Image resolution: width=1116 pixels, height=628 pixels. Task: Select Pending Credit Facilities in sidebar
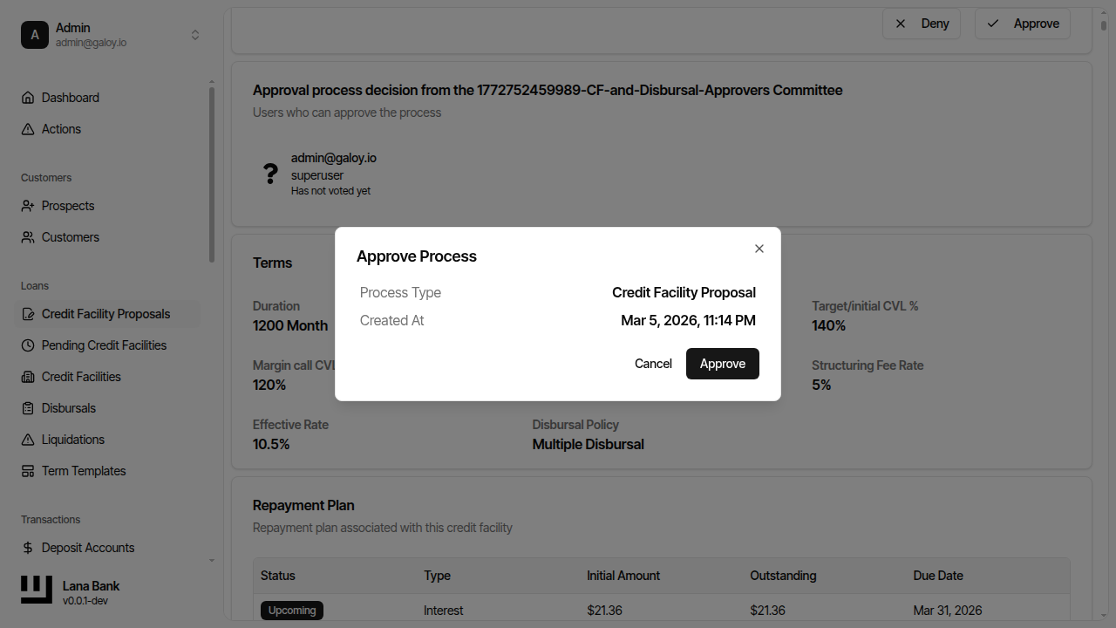[104, 345]
